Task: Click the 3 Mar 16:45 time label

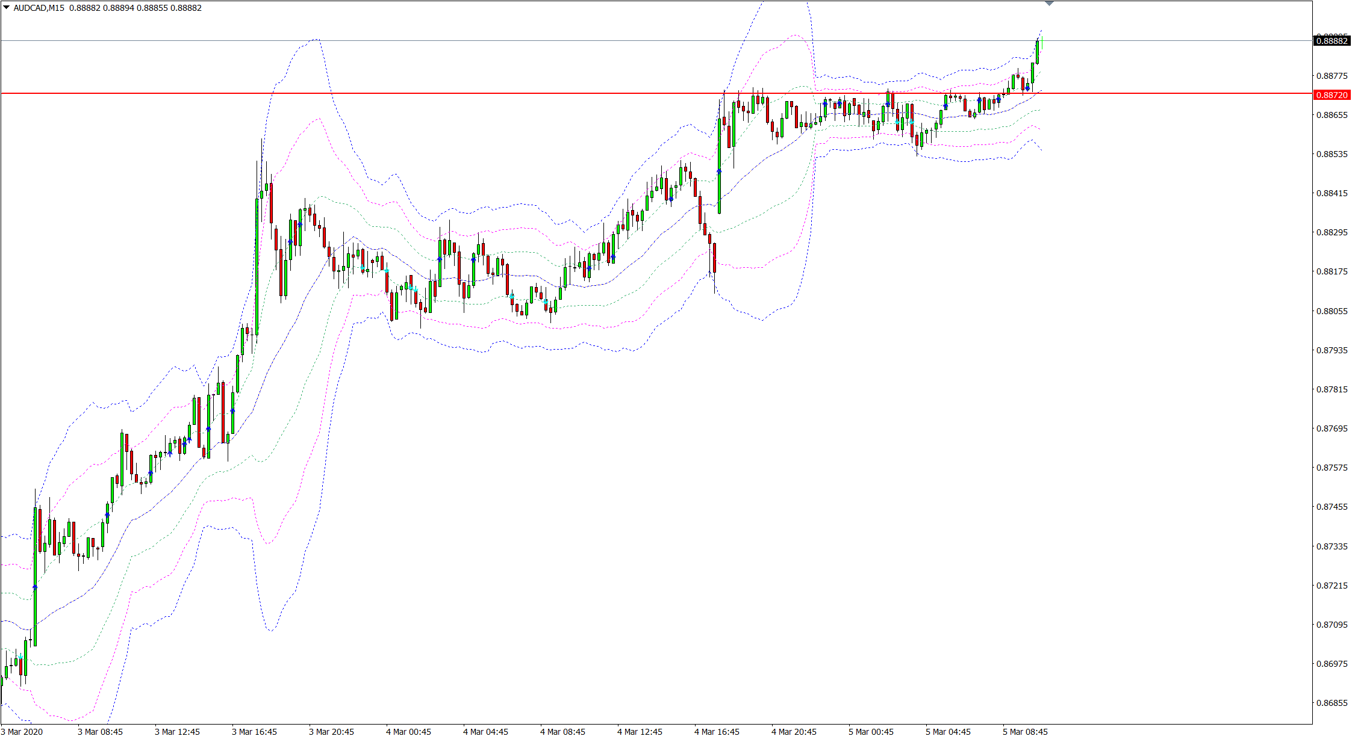Action: coord(254,732)
